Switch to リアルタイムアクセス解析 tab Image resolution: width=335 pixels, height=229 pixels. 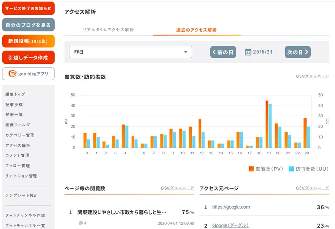click(x=108, y=30)
